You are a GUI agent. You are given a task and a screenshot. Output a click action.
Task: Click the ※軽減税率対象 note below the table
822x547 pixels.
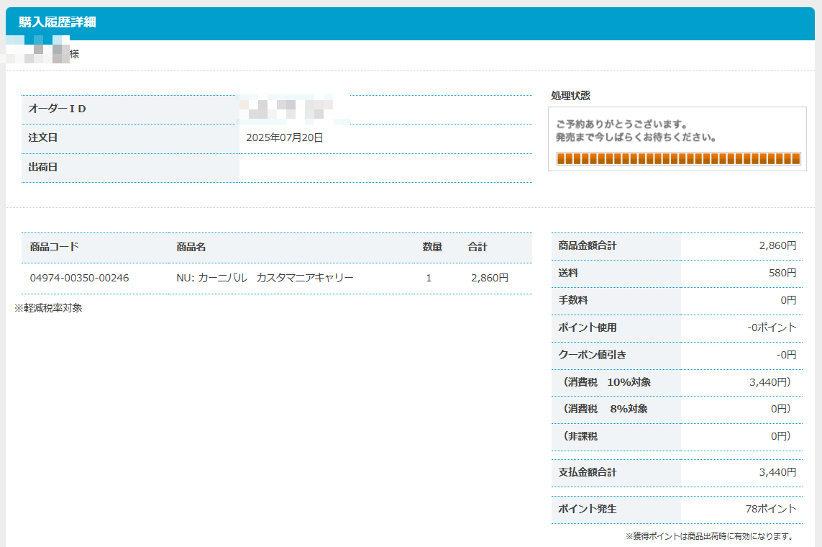[x=48, y=308]
